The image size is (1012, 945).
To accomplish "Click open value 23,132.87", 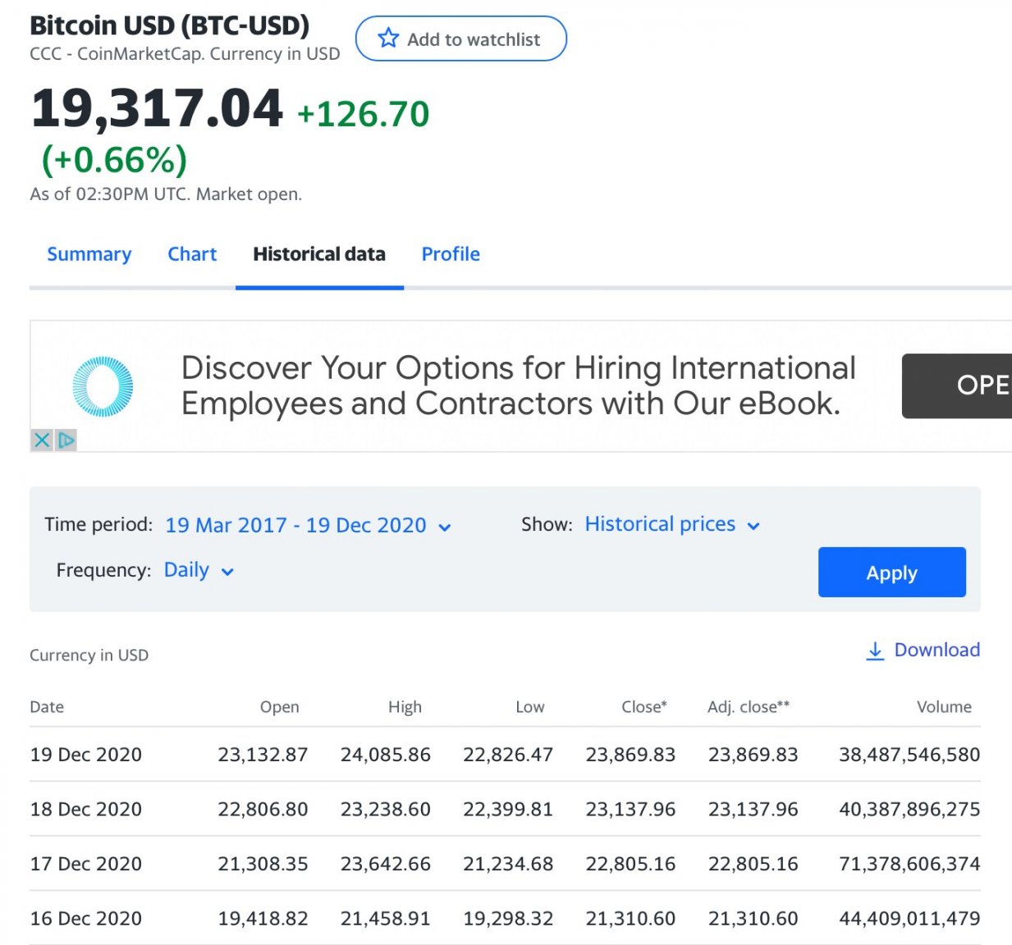I will (263, 755).
